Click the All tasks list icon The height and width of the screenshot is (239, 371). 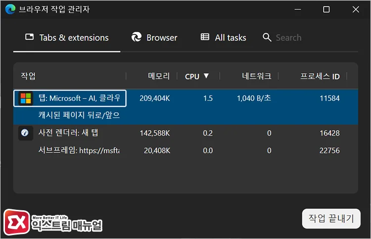click(205, 37)
